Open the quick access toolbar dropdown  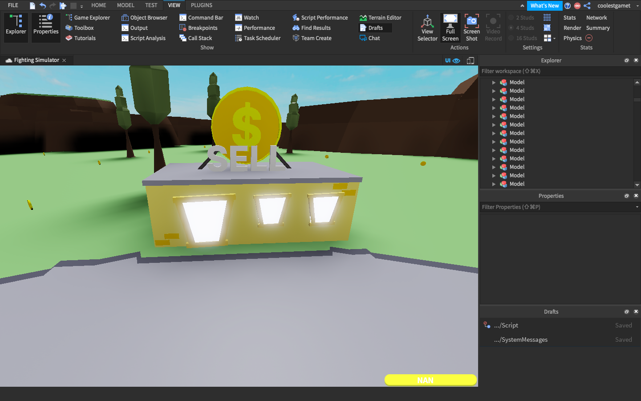[x=81, y=6]
